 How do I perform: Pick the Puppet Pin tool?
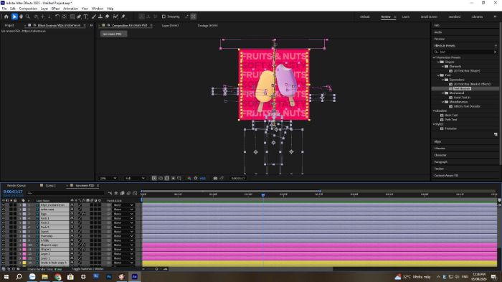coord(123,17)
